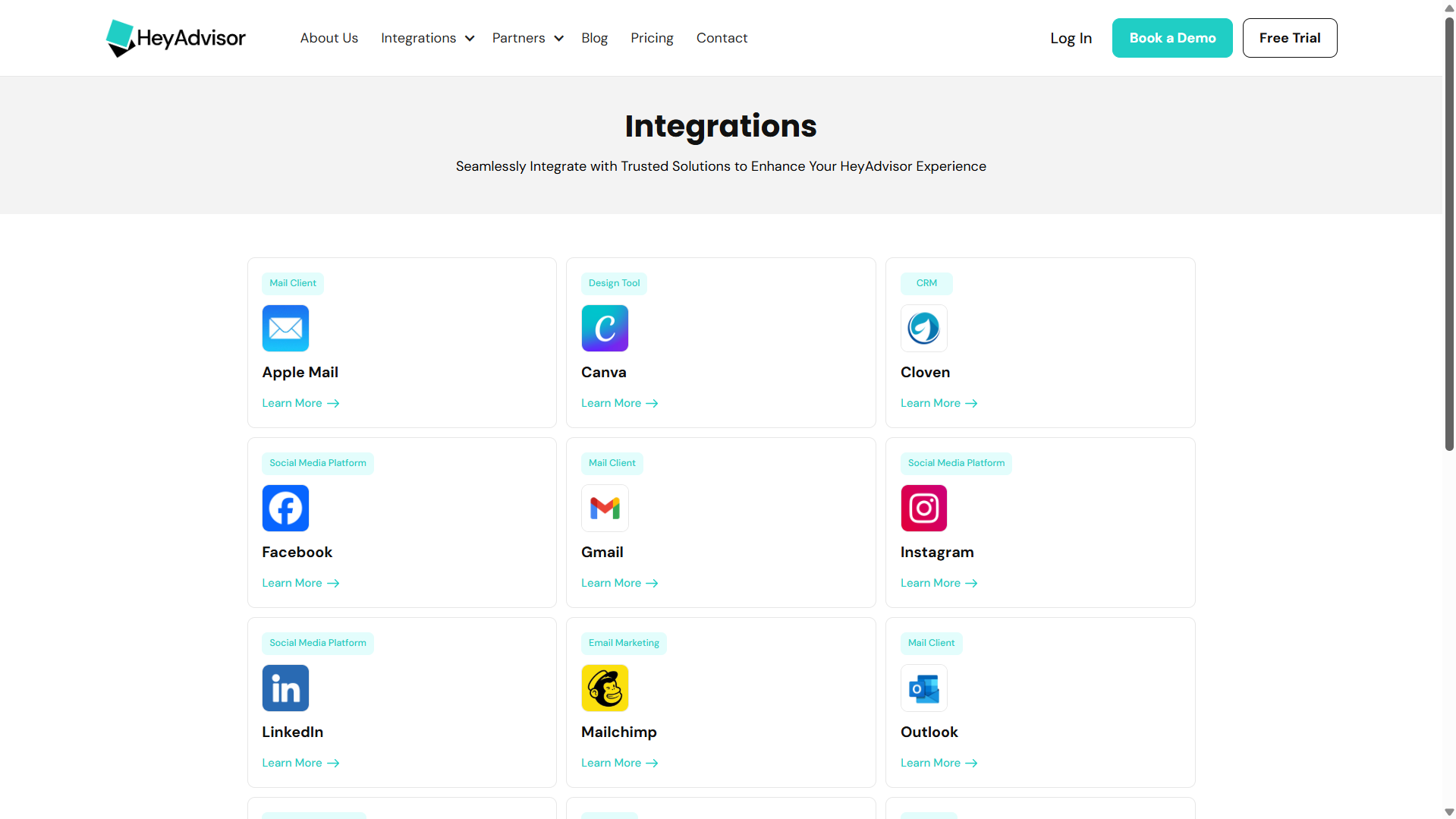Expand the Partners dropdown menu
Screen dimensions: 1456x819
(527, 38)
